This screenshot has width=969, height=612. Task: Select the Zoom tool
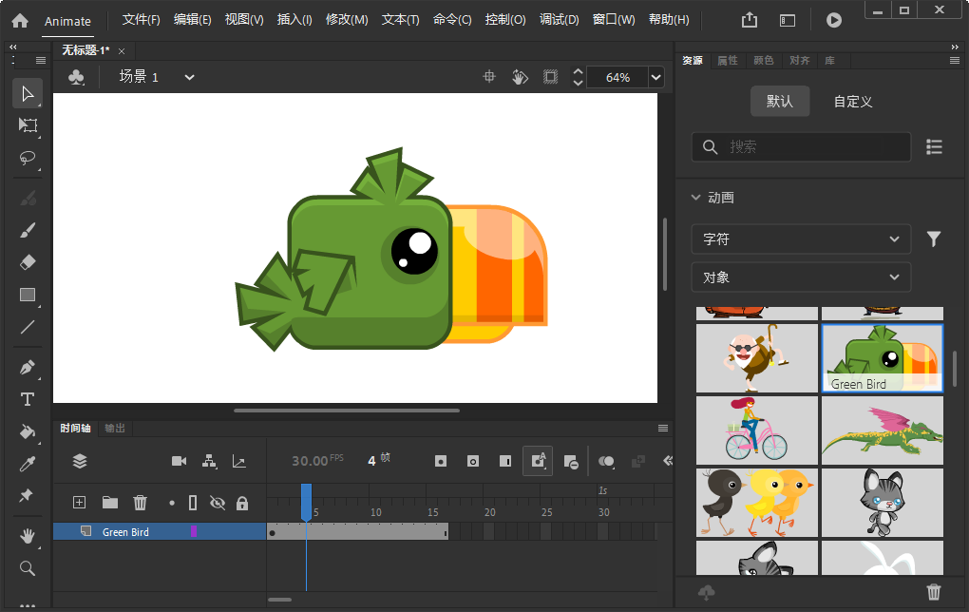[28, 567]
